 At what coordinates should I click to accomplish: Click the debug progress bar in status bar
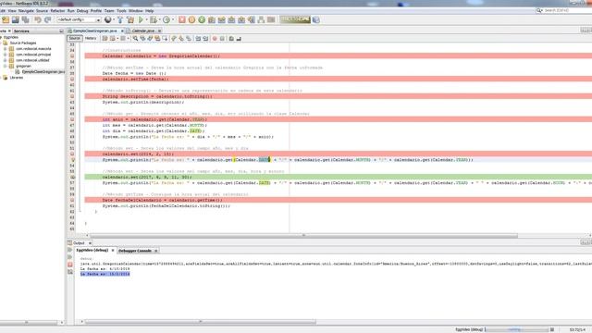(x=516, y=329)
